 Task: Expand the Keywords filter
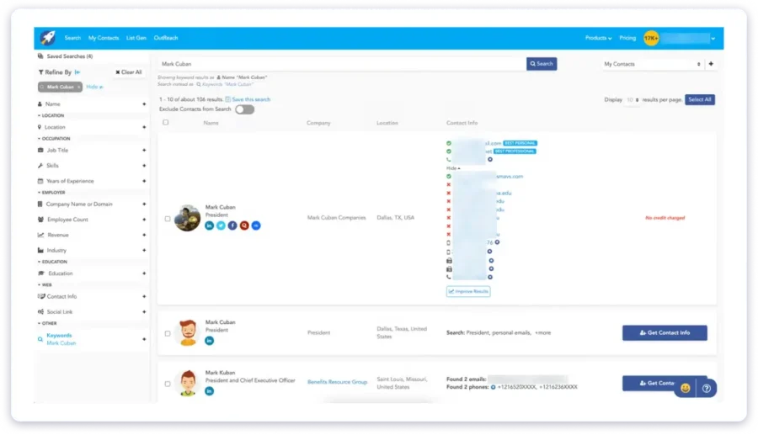click(144, 339)
